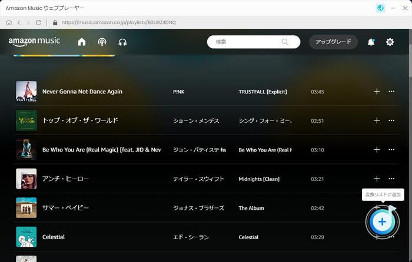
Task: Select song title トップ・オブ・ザ・ワールド
Action: point(80,120)
